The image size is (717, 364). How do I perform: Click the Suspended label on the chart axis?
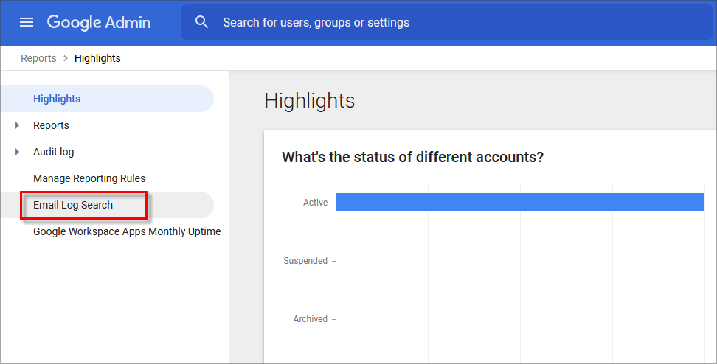[x=305, y=261]
